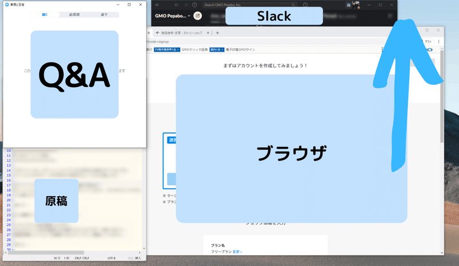Click the down scroll arrow in the editor
The image size is (459, 266).
(144, 248)
